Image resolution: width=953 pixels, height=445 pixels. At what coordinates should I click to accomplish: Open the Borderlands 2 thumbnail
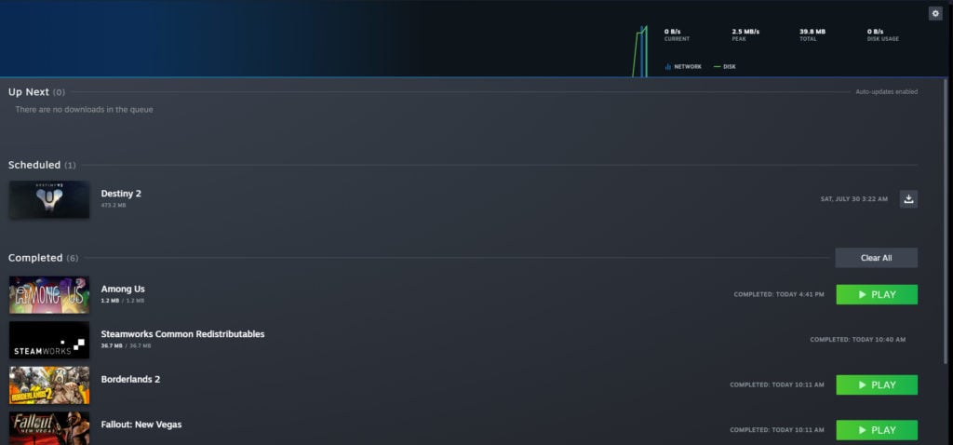[x=49, y=384]
